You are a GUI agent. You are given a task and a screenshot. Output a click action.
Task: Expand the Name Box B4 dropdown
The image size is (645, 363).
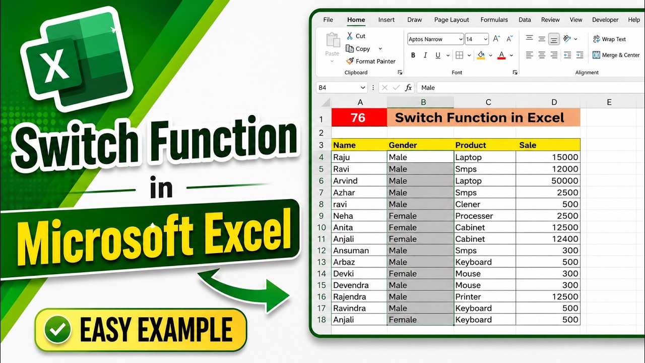coord(362,88)
